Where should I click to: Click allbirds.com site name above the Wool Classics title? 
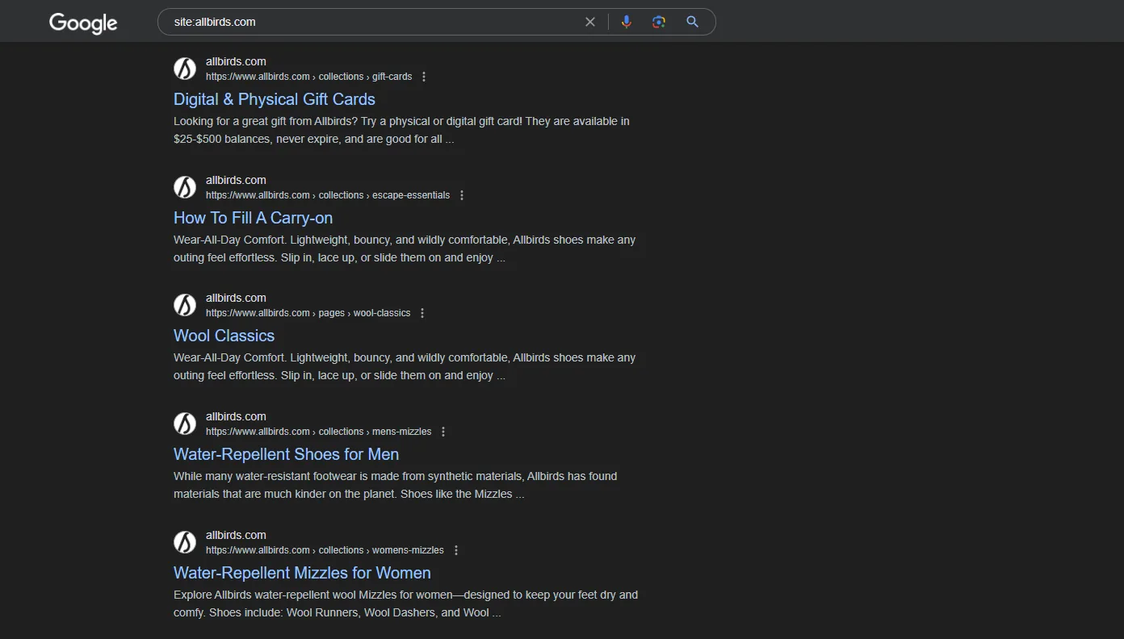236,298
